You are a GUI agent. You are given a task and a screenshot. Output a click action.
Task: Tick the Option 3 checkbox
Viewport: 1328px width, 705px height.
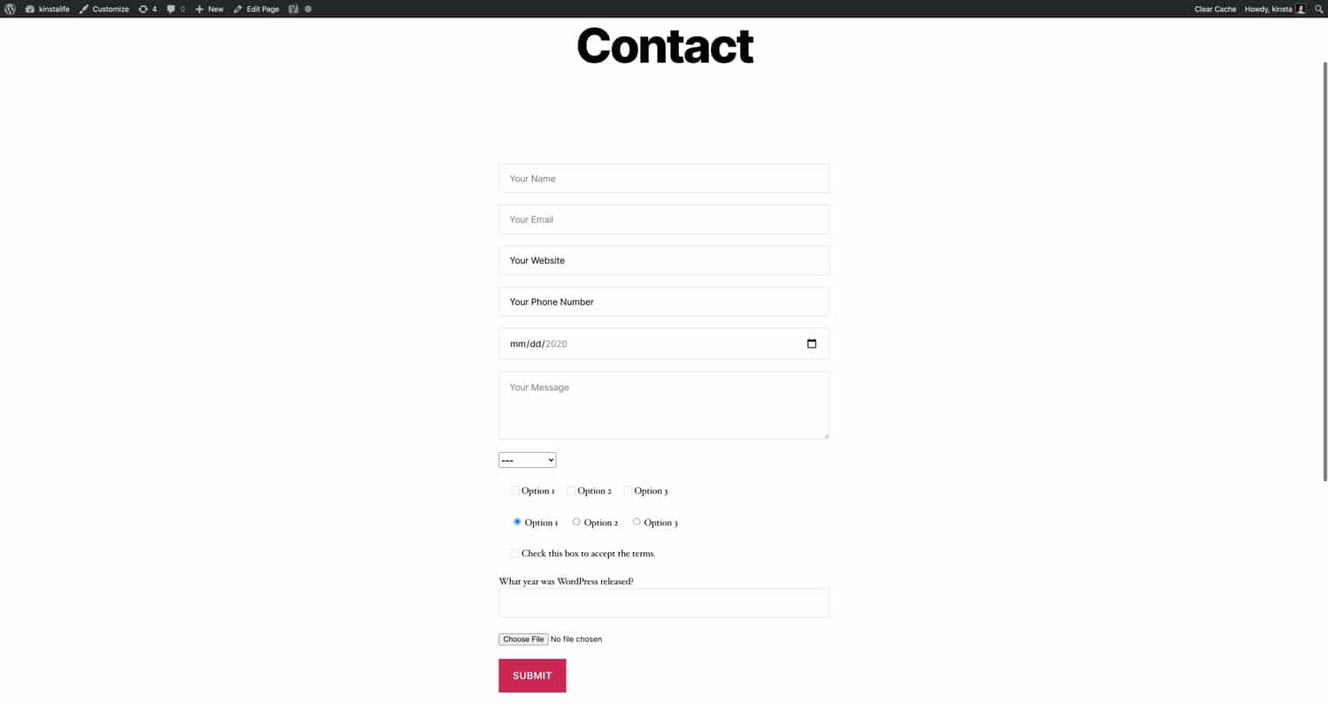click(x=628, y=490)
